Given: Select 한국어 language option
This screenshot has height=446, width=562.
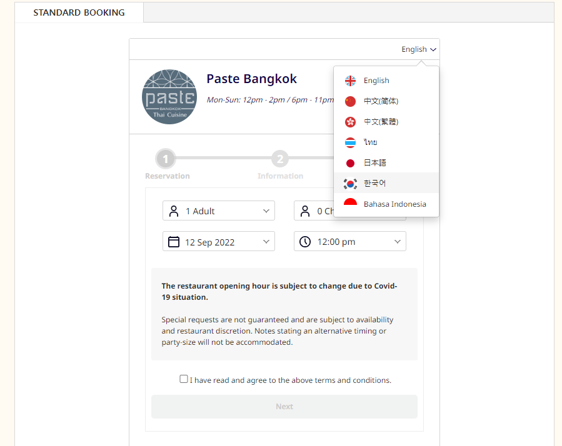Looking at the screenshot, I should coord(386,183).
